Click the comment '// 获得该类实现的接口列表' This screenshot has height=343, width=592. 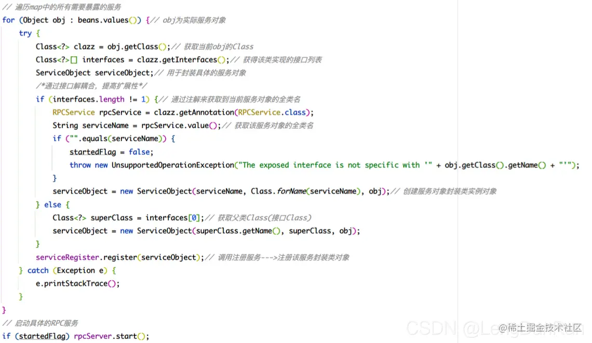click(x=276, y=60)
